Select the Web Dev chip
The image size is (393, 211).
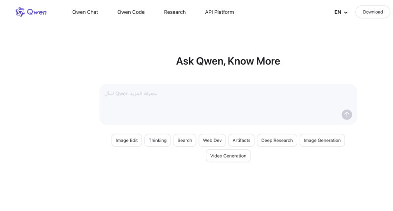[x=212, y=141]
